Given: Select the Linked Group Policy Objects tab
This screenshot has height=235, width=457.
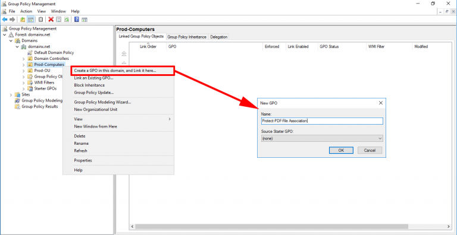Looking at the screenshot, I should (141, 36).
